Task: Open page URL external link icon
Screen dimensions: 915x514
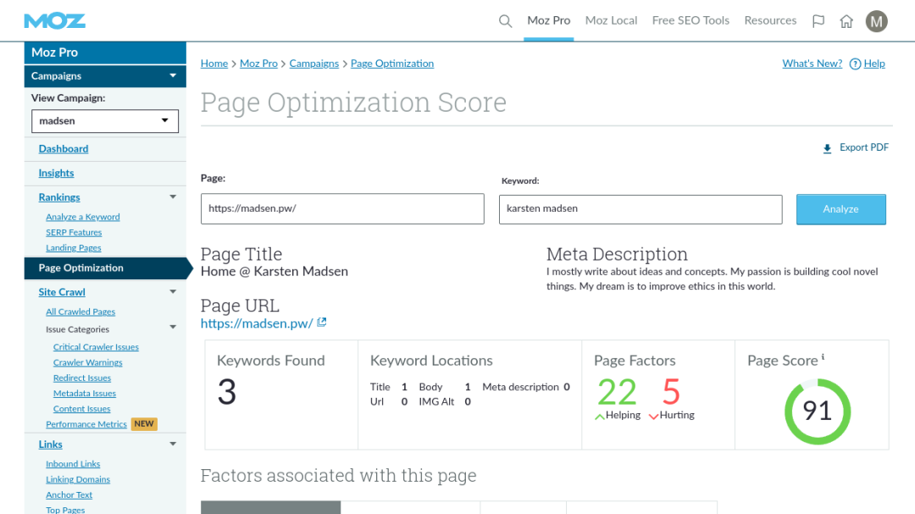Action: click(x=322, y=323)
